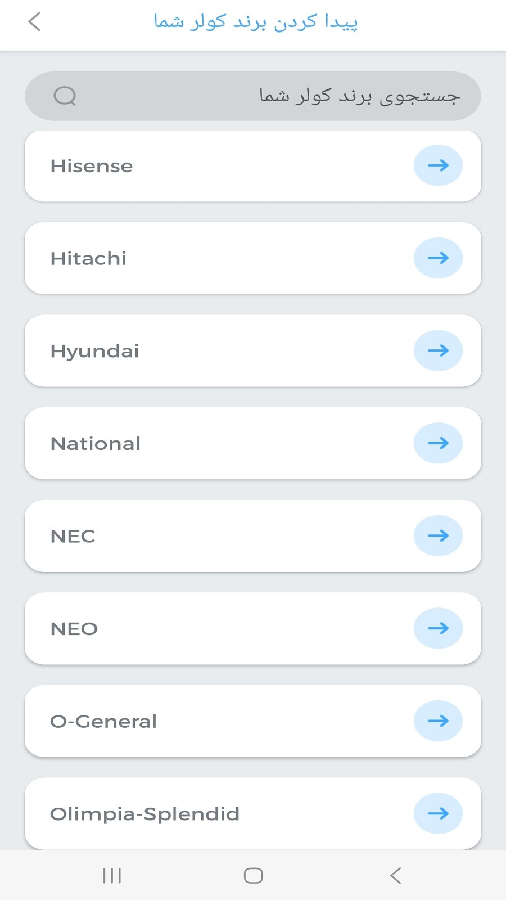506x900 pixels.
Task: Tap the arrow icon next to O-General
Action: coord(438,721)
